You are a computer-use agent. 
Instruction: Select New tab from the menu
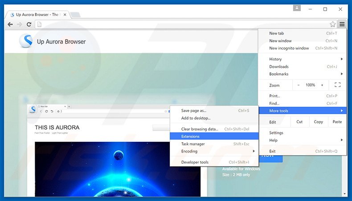pos(303,33)
